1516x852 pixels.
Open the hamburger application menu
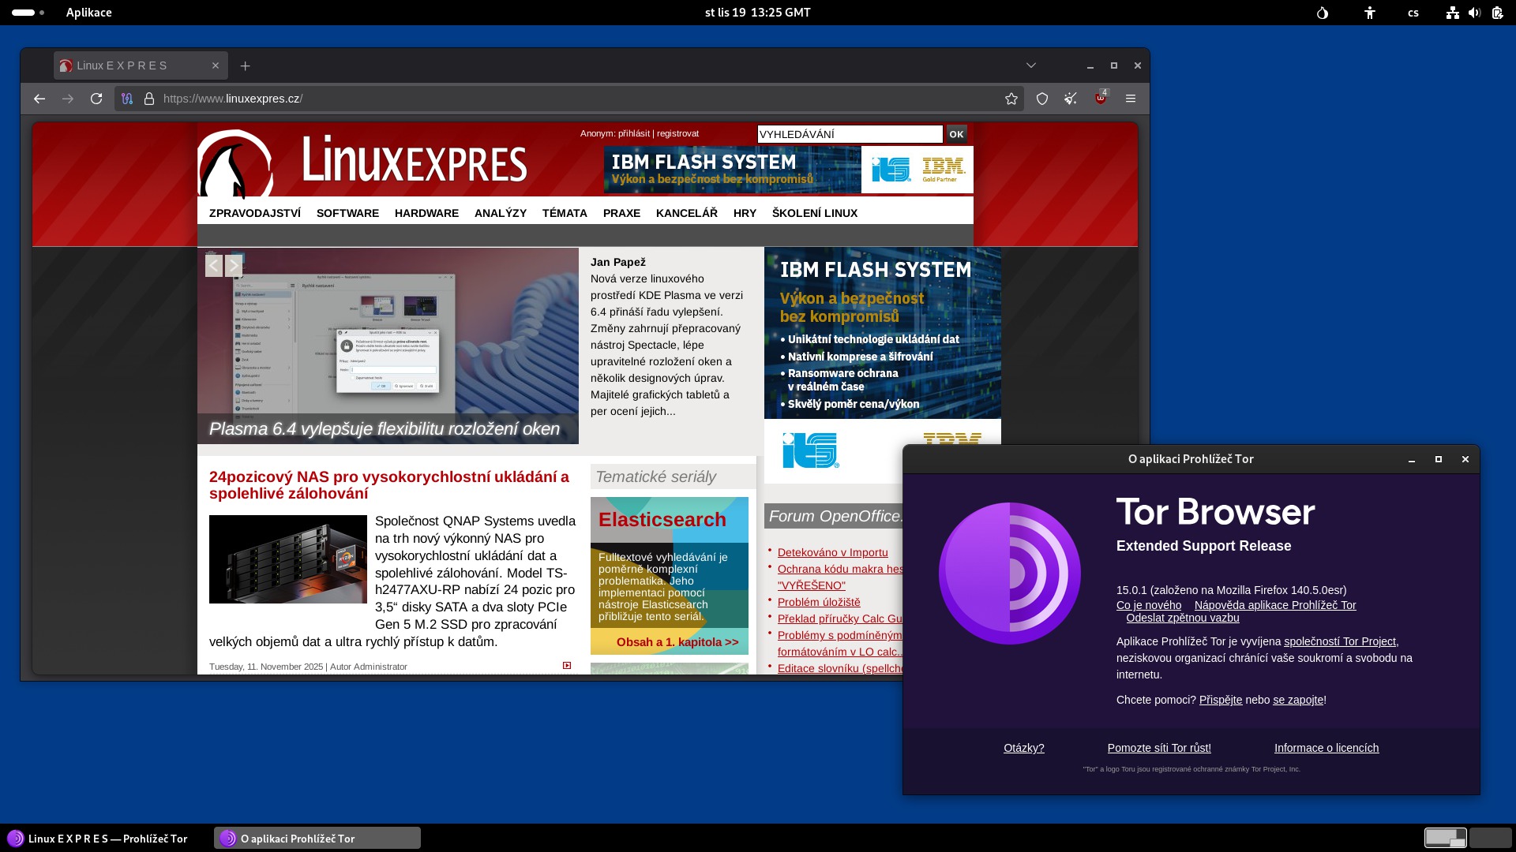coord(1131,99)
